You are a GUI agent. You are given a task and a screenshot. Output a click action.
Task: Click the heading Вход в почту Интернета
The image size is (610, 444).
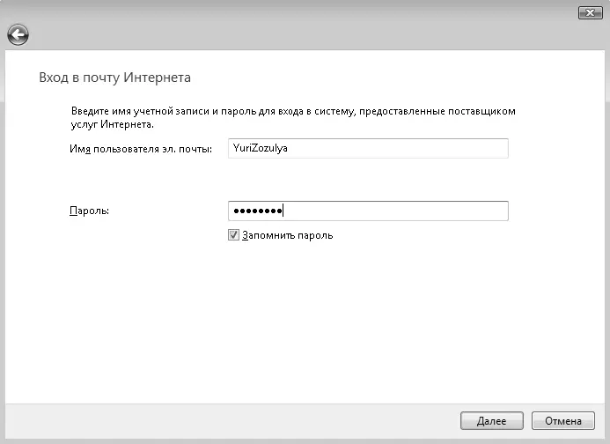point(114,78)
